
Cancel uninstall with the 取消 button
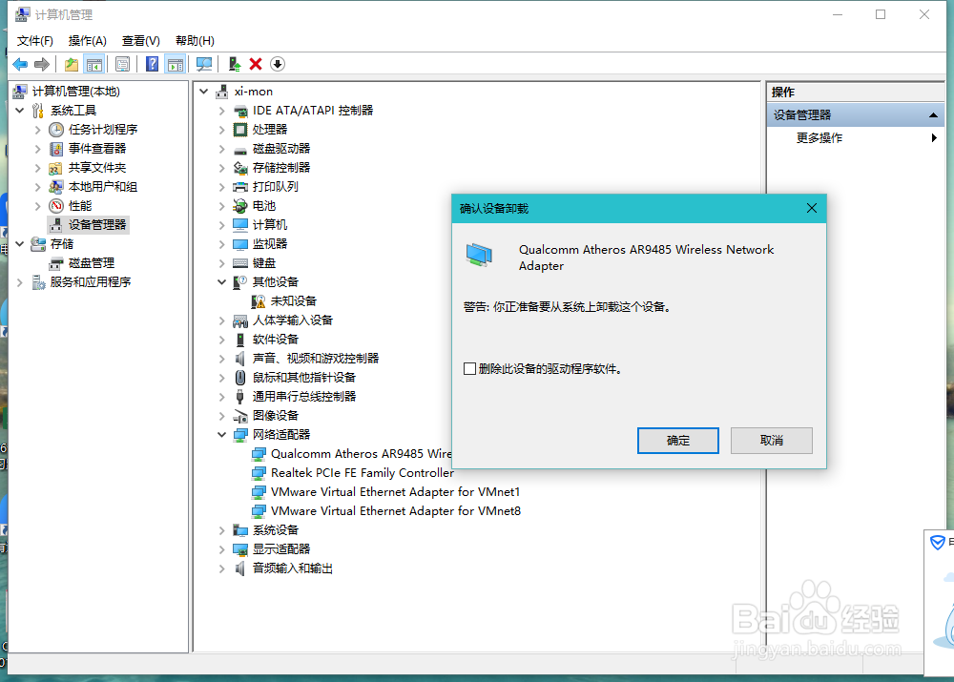(772, 441)
